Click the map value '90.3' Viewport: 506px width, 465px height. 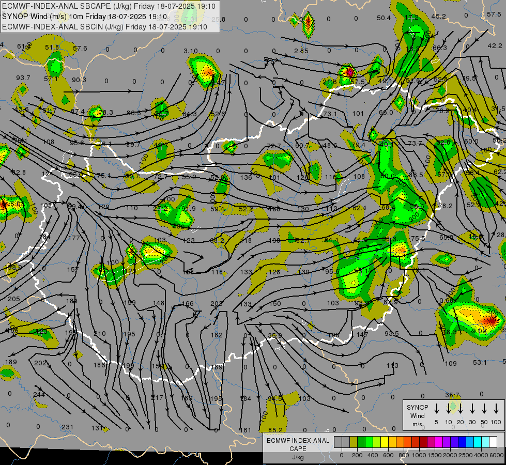79,80
